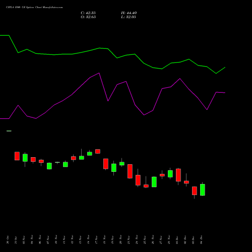Click the green candlestick for 26 Nov
Image resolution: width=252 pixels, height=252 pixels.
(154, 182)
